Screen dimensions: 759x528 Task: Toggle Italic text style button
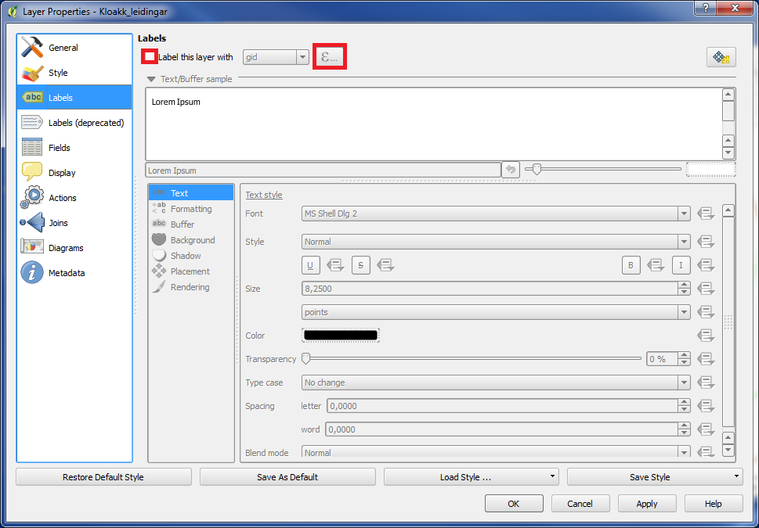click(681, 265)
